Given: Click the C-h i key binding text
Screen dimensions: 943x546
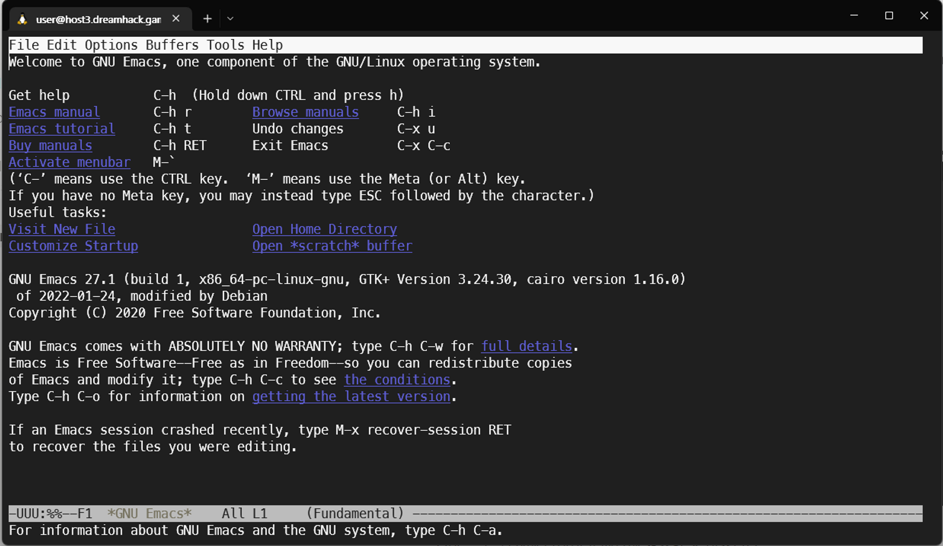Looking at the screenshot, I should (416, 112).
